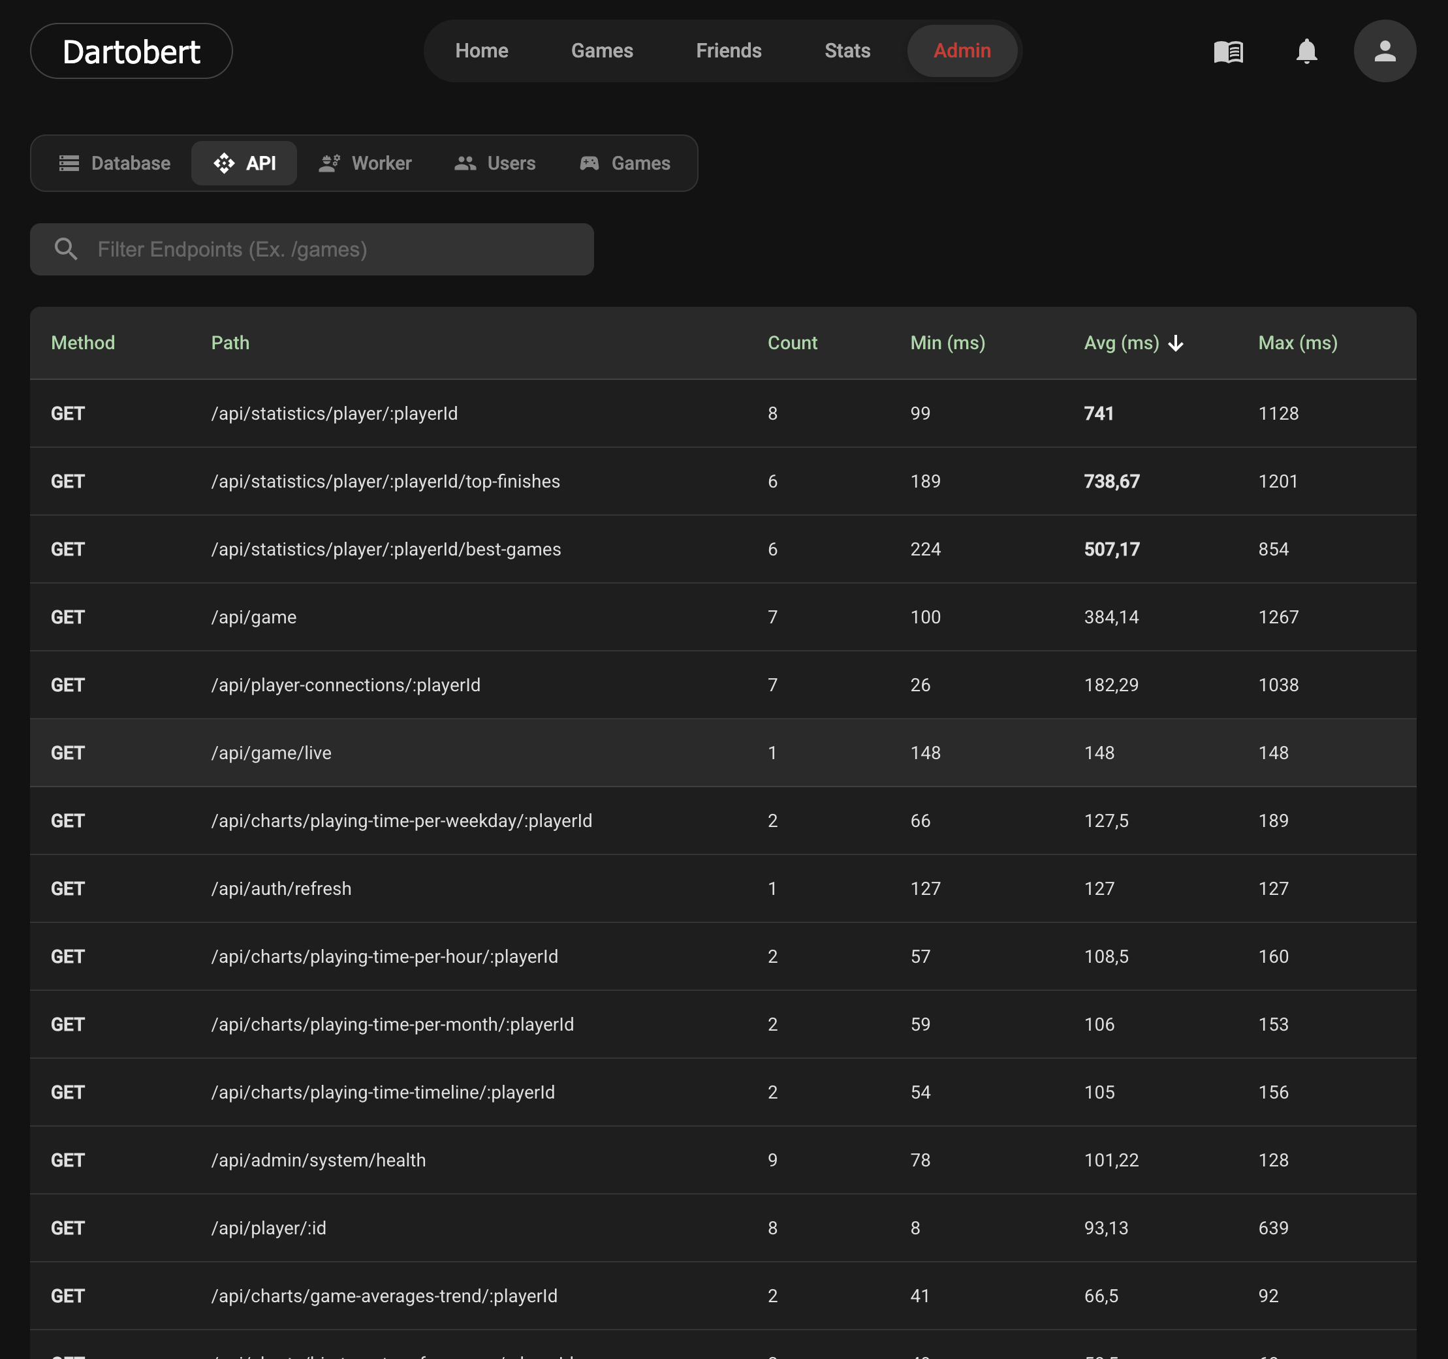The image size is (1448, 1359).
Task: Click the Users people icon
Action: [465, 163]
